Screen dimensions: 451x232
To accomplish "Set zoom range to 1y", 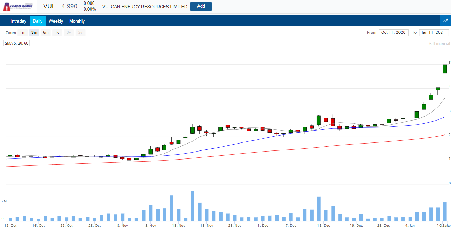I will [x=57, y=32].
